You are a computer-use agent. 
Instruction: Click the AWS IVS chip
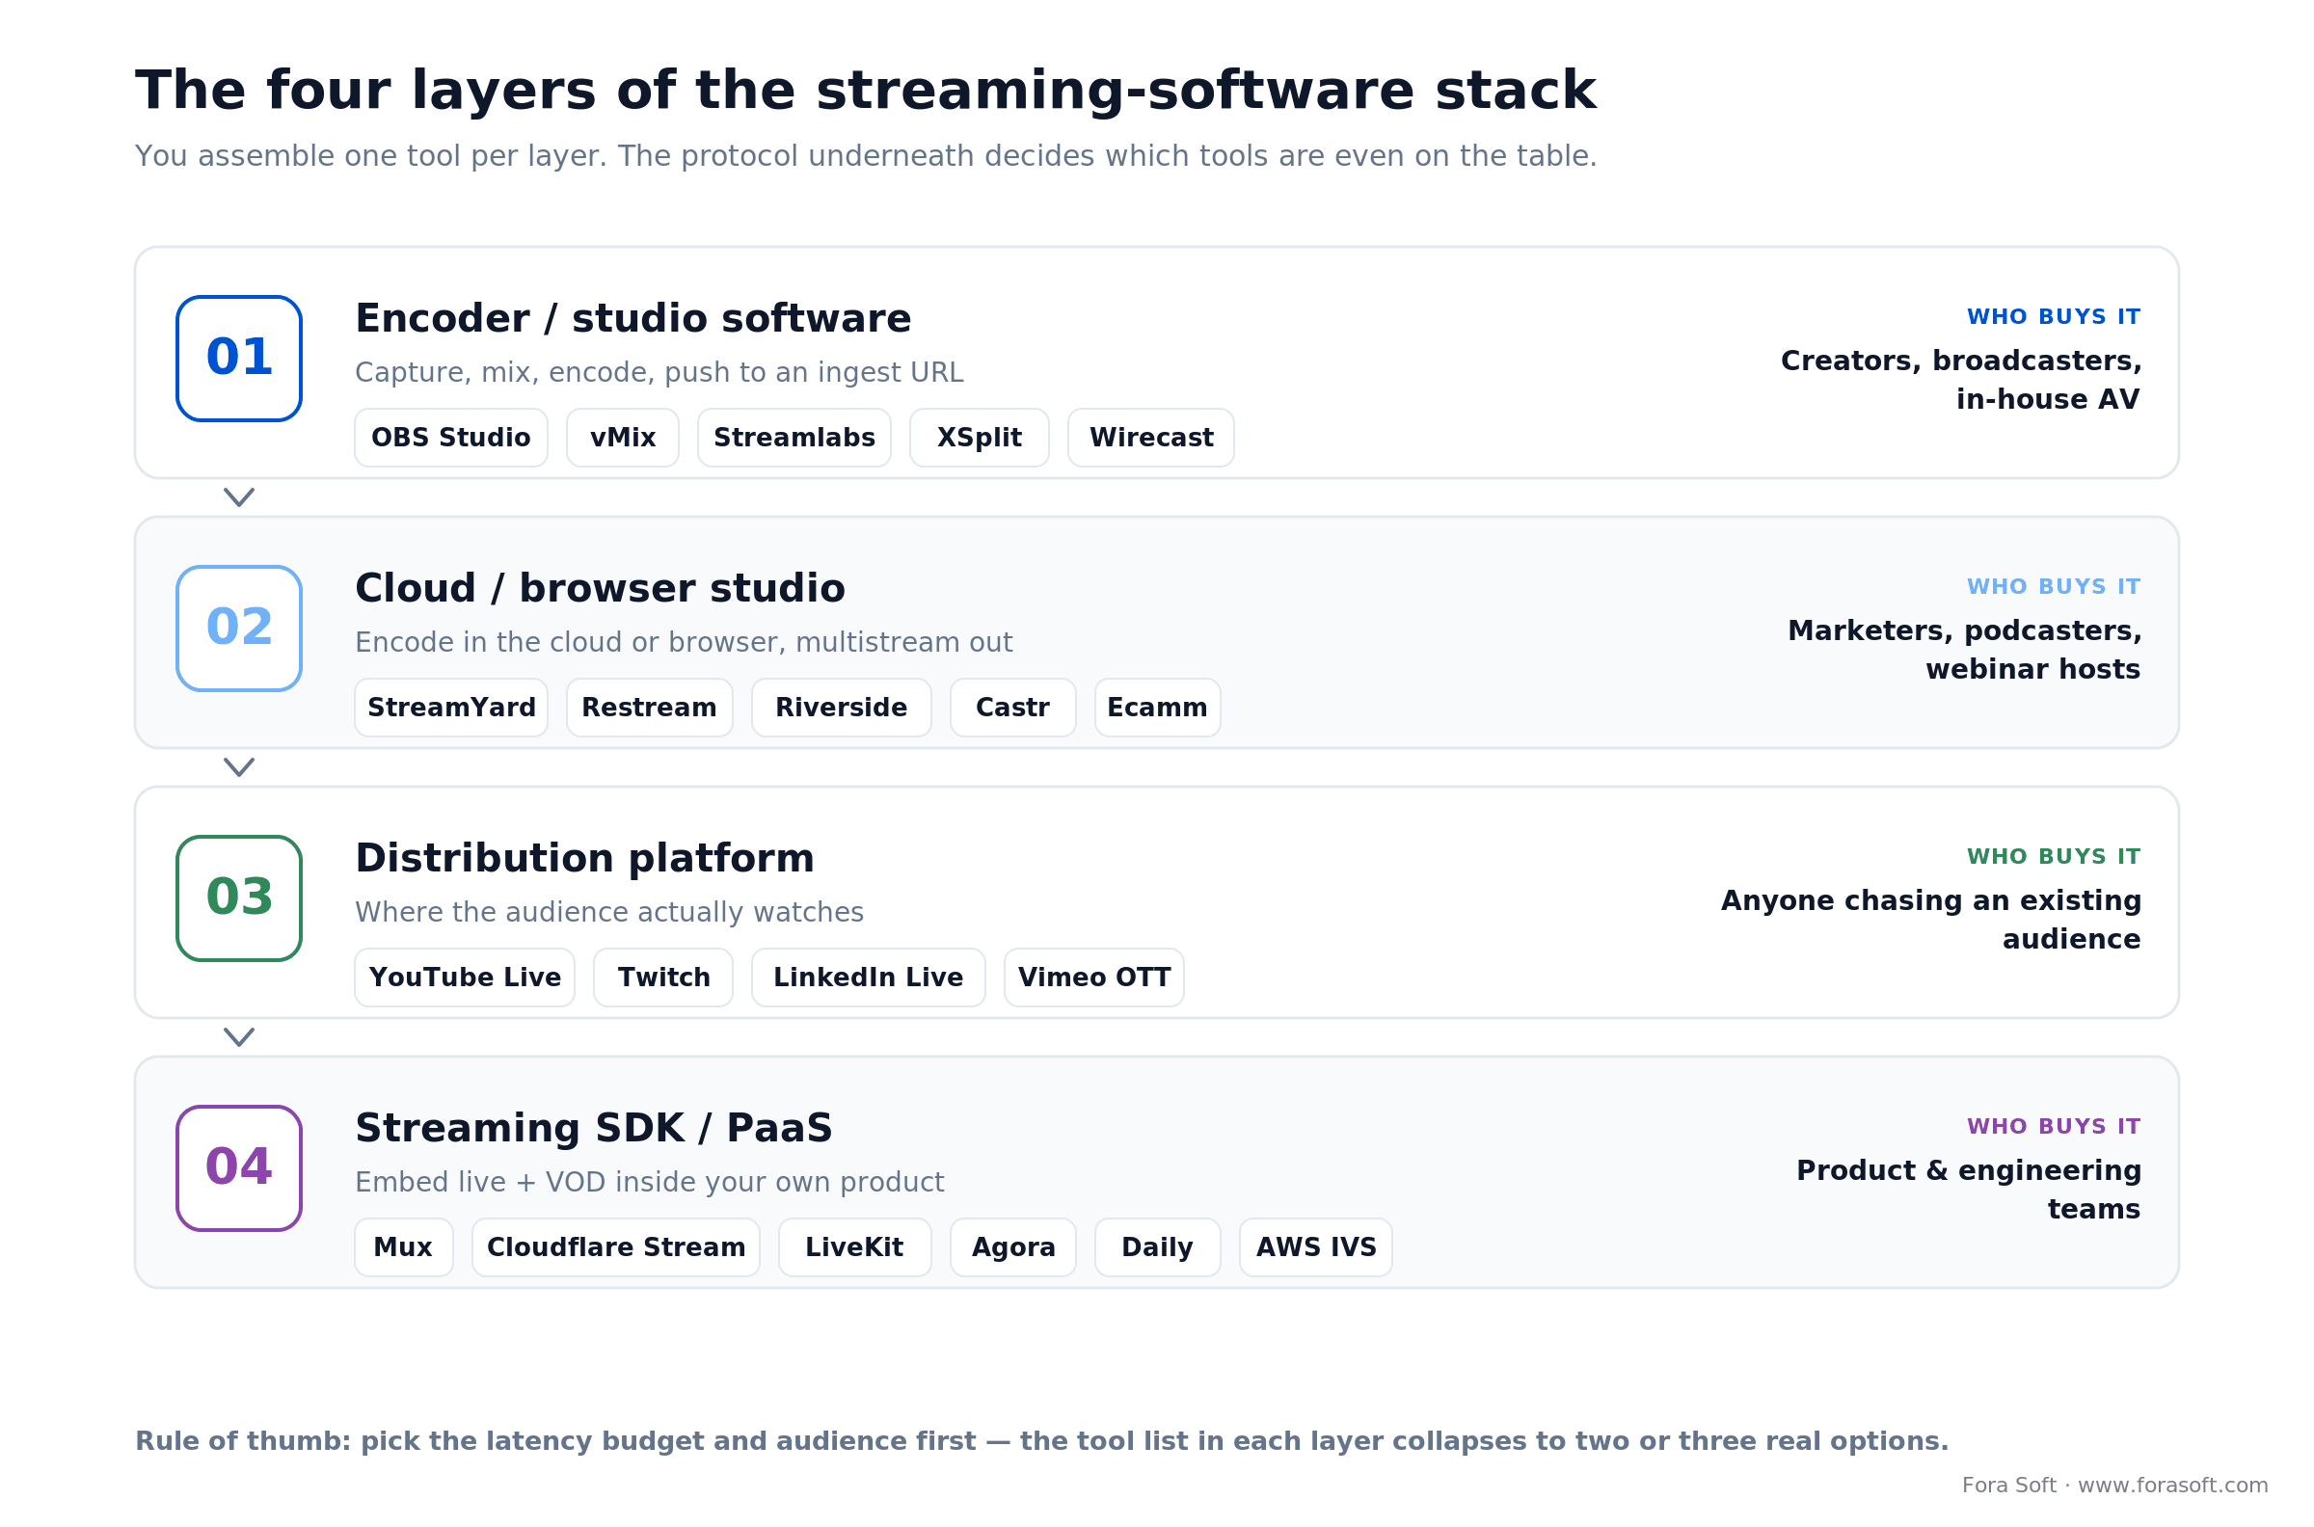1316,1247
